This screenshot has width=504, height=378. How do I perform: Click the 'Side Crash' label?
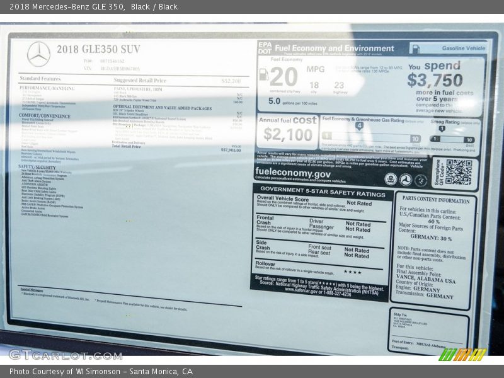(263, 245)
